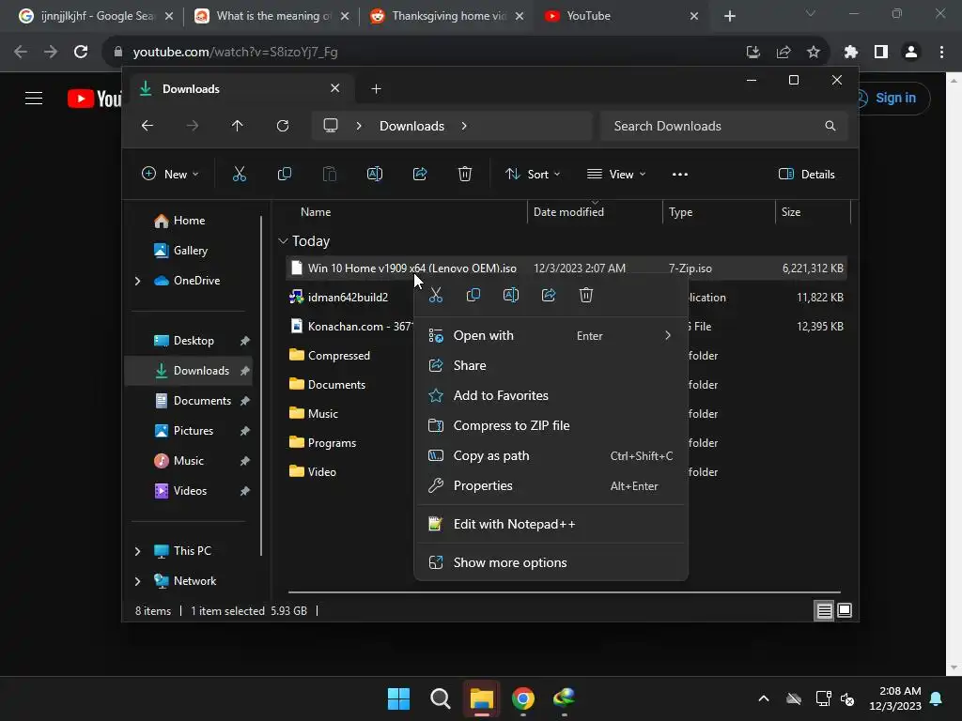
Task: Click the taskbar clock showing 2:08 AM
Action: click(895, 698)
